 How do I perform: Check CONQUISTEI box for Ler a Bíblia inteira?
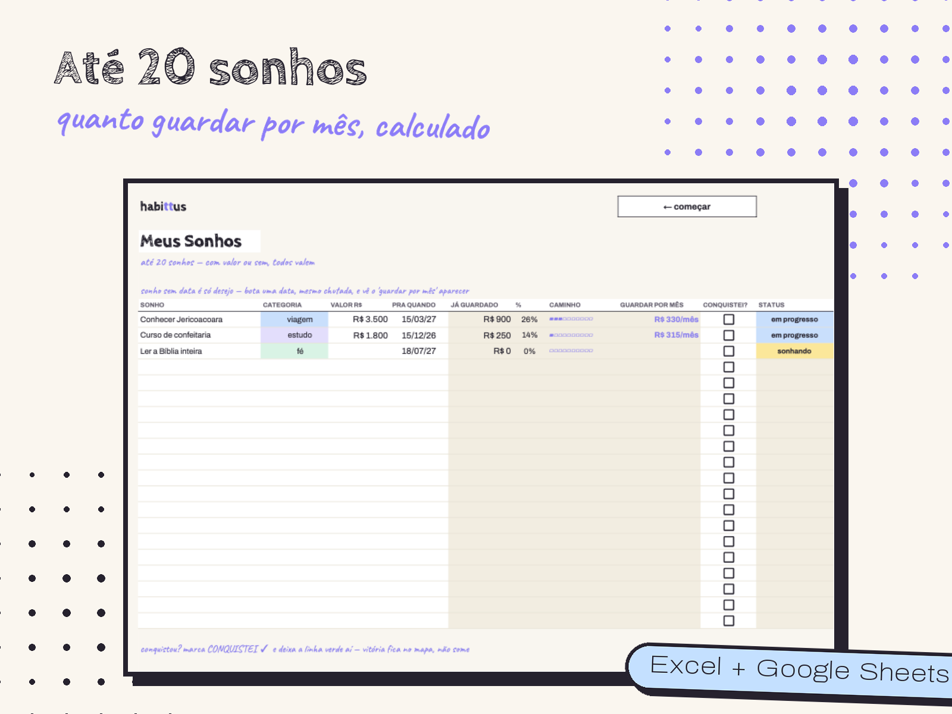coord(728,351)
